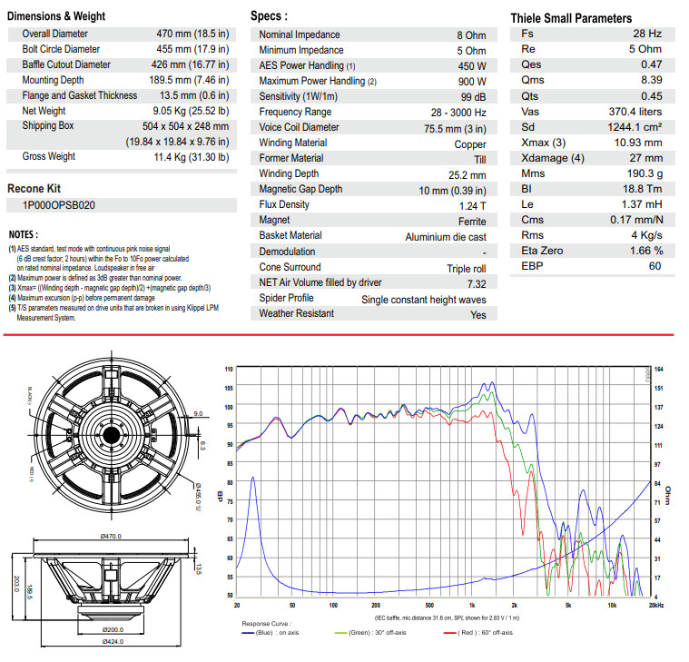Select the Nominal Impedance value '8 Ohm'

pyautogui.click(x=471, y=35)
